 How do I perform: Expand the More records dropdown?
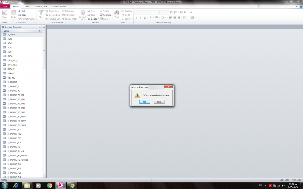(x=105, y=19)
